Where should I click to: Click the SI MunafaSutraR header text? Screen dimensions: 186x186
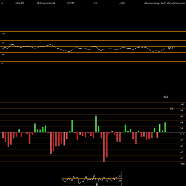[46, 3]
